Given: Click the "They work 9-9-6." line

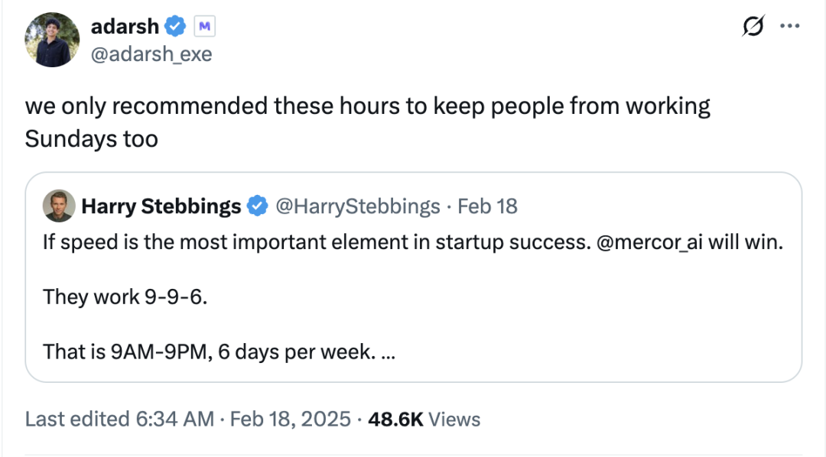Looking at the screenshot, I should point(125,297).
